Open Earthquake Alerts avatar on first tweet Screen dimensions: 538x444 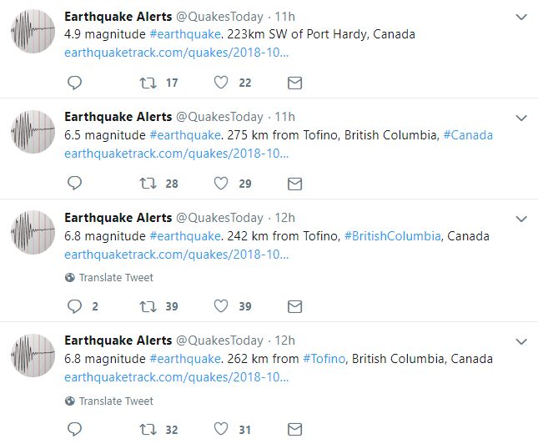tap(33, 31)
